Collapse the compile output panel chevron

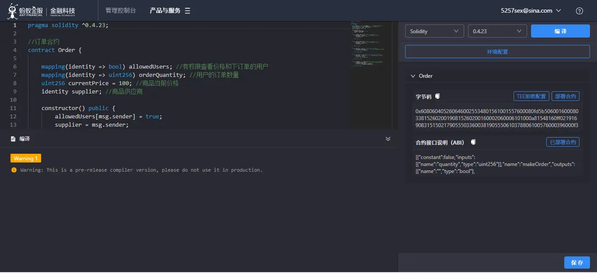point(388,139)
